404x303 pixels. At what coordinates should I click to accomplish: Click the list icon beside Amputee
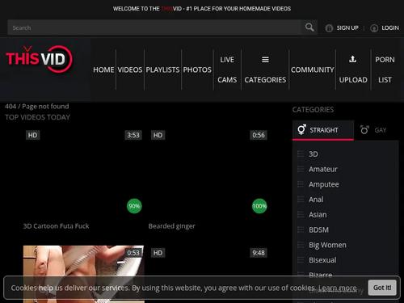[301, 184]
